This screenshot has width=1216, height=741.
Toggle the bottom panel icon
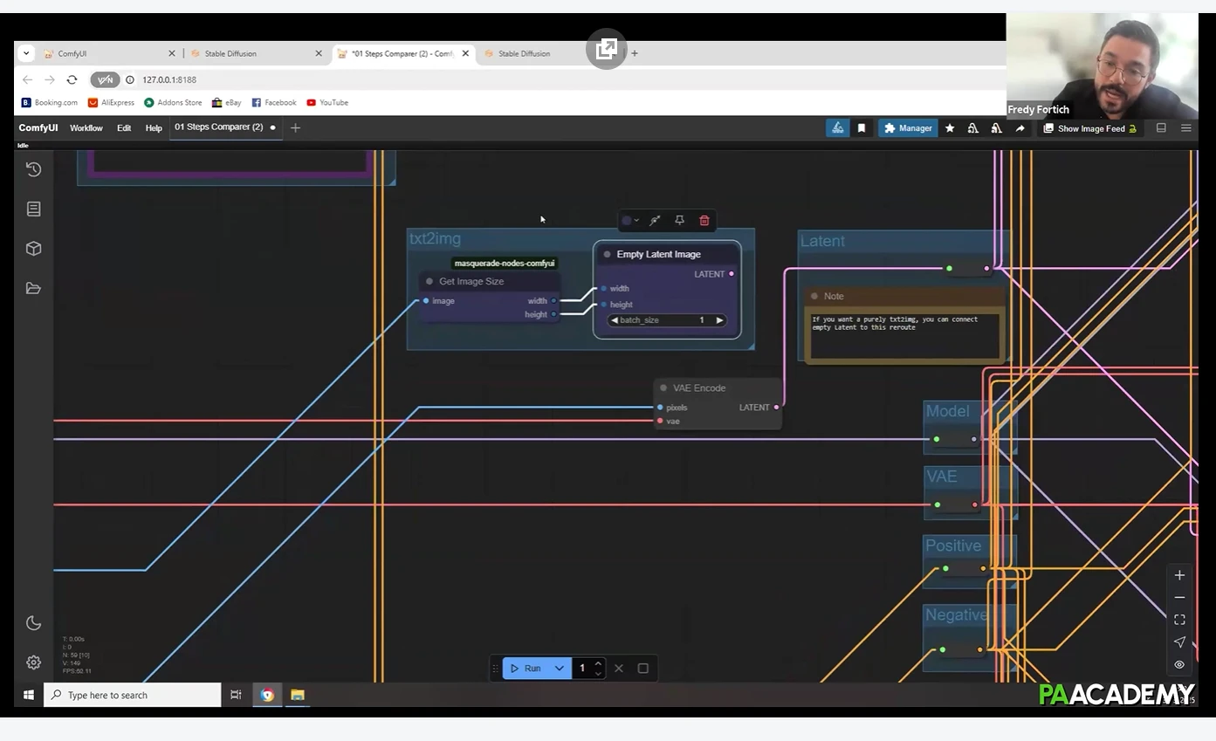(x=1161, y=127)
